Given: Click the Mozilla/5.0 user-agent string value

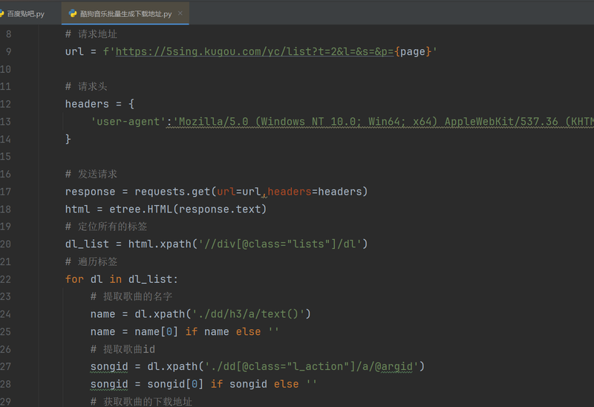Looking at the screenshot, I should click(x=383, y=121).
